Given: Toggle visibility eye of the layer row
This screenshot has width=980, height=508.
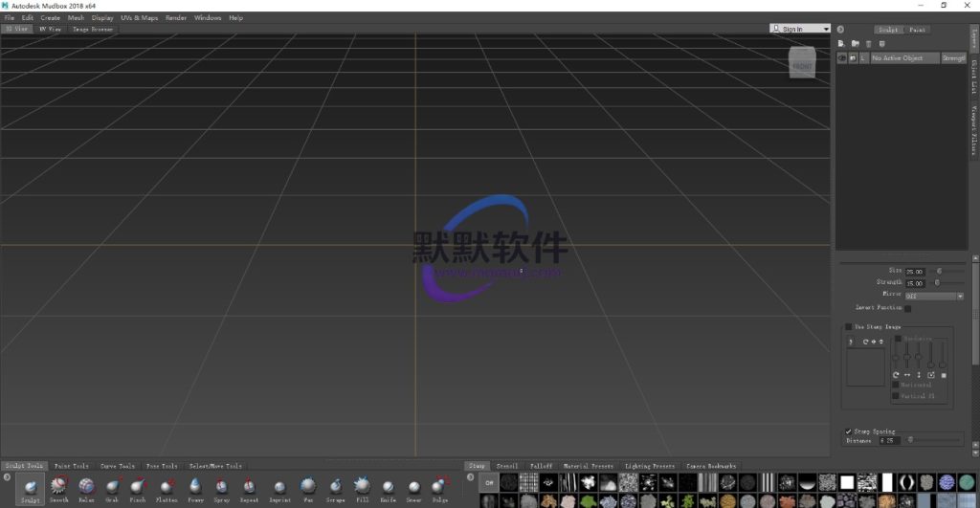Looking at the screenshot, I should click(x=843, y=58).
